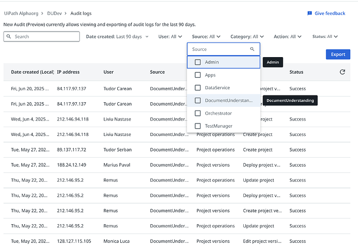Click the refresh icon in table header
Viewport: 358px width, 246px height.
(x=342, y=72)
